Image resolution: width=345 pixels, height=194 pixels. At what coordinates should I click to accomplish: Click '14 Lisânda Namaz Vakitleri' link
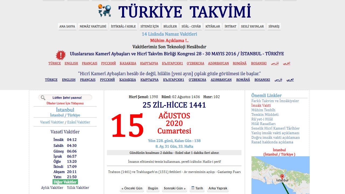[x=169, y=34]
